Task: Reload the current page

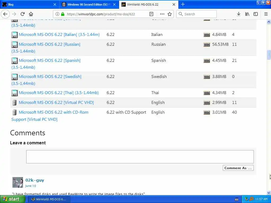Action: pos(22,14)
